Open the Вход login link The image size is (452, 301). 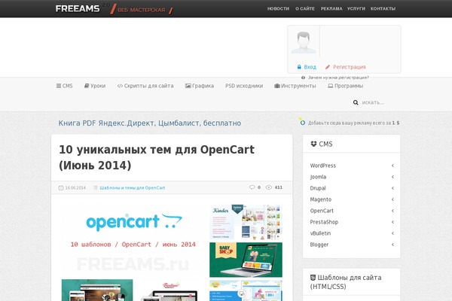click(x=310, y=67)
